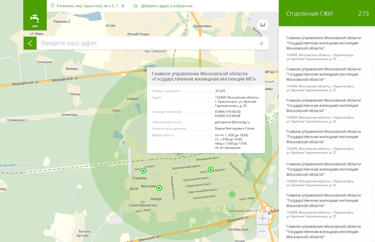This screenshot has width=375, height=242.
Task: Click the star icon for favorites
Action: (136, 6)
